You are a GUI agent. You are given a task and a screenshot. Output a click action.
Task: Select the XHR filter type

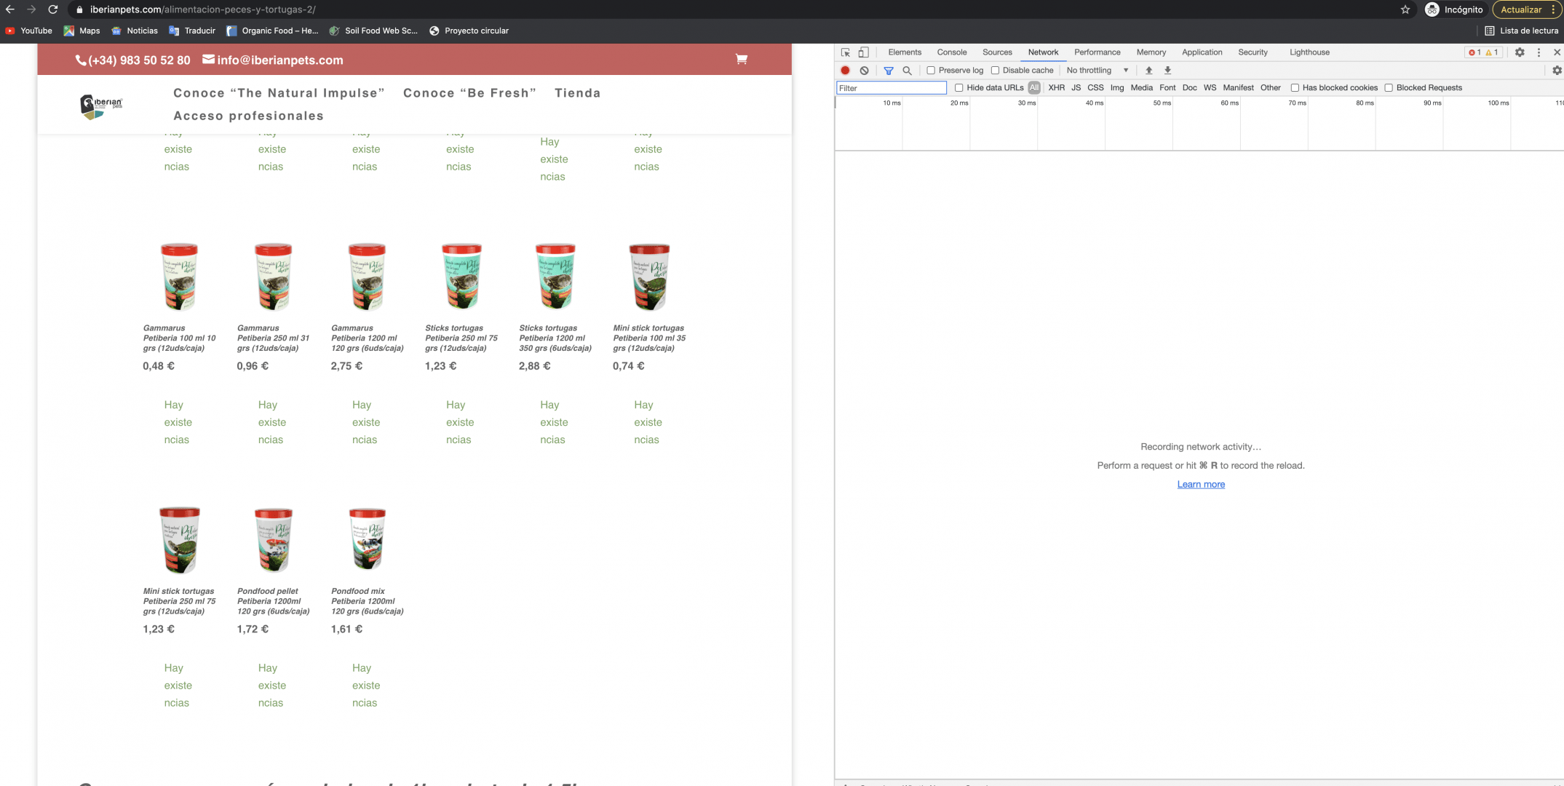1057,88
